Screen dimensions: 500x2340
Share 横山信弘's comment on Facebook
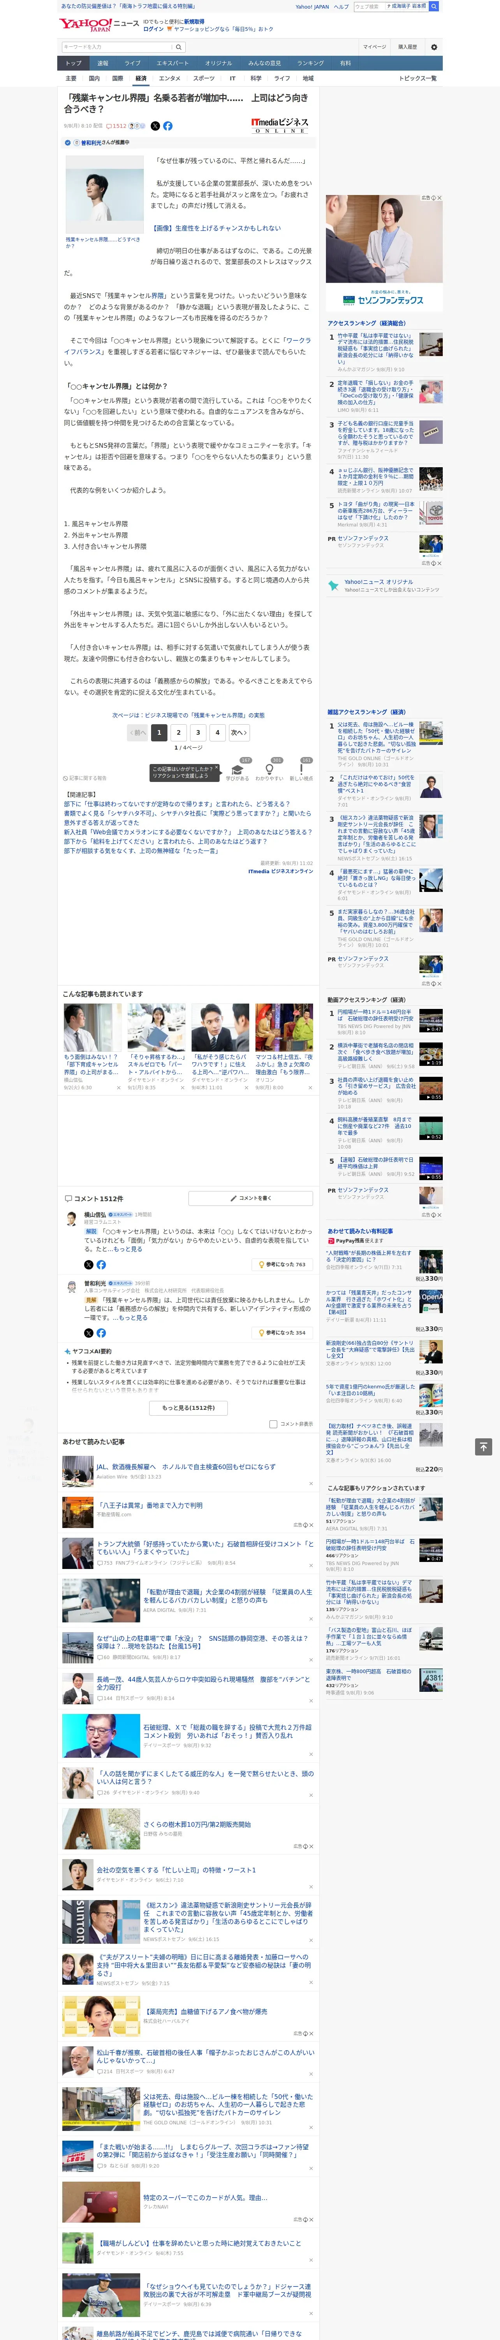click(x=101, y=1264)
